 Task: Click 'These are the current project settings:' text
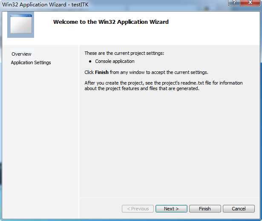pos(124,53)
